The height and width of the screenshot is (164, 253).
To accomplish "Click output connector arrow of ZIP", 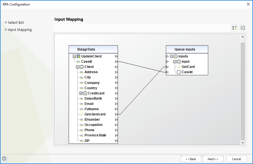I will (x=116, y=141).
